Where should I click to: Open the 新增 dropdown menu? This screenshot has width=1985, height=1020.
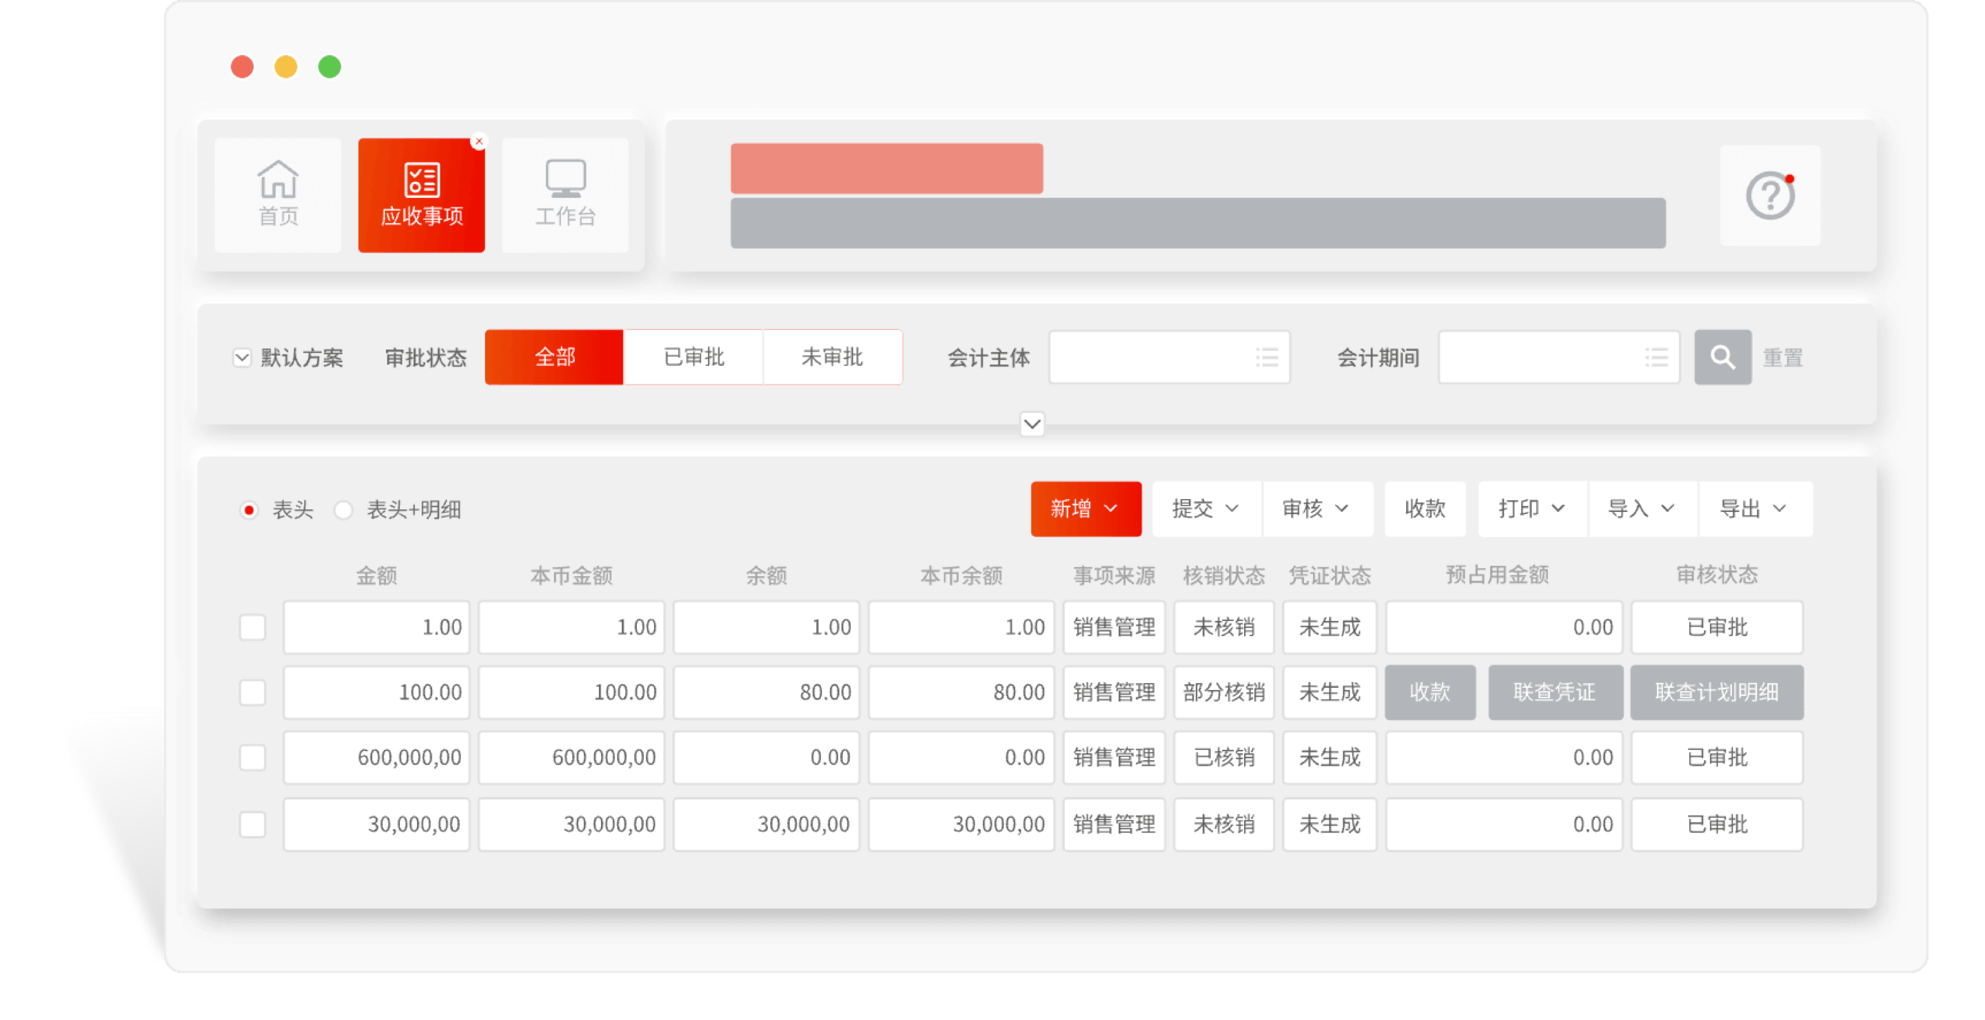coord(1085,509)
